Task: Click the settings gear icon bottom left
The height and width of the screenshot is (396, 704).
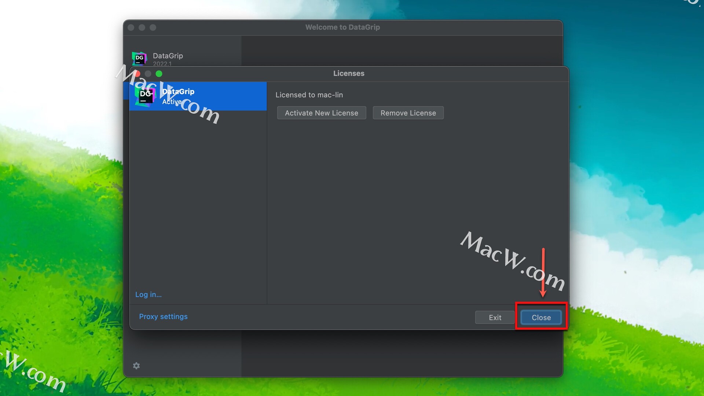Action: coord(136,366)
